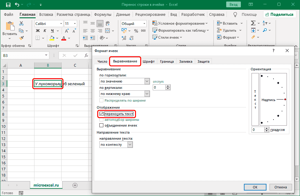The height and width of the screenshot is (196, 300).
Task: Toggle bold formatting (Ж)
Action: (x=38, y=31)
